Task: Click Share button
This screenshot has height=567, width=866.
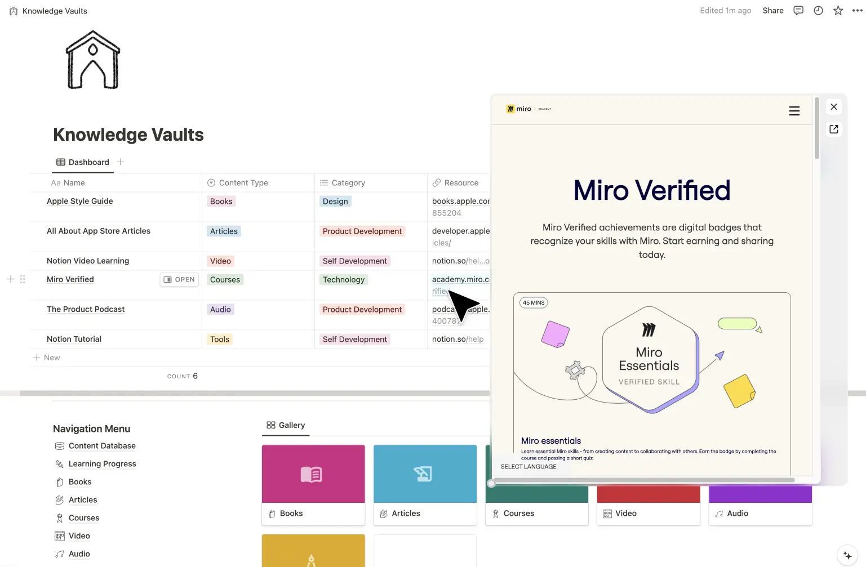Action: point(773,11)
